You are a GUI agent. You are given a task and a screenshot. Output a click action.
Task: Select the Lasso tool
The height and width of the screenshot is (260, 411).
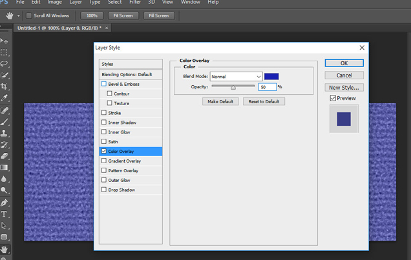pyautogui.click(x=5, y=64)
